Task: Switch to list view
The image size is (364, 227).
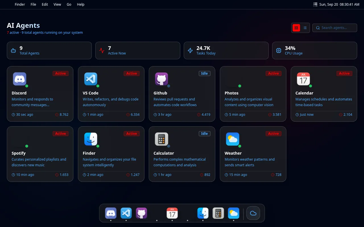Action: point(305,28)
